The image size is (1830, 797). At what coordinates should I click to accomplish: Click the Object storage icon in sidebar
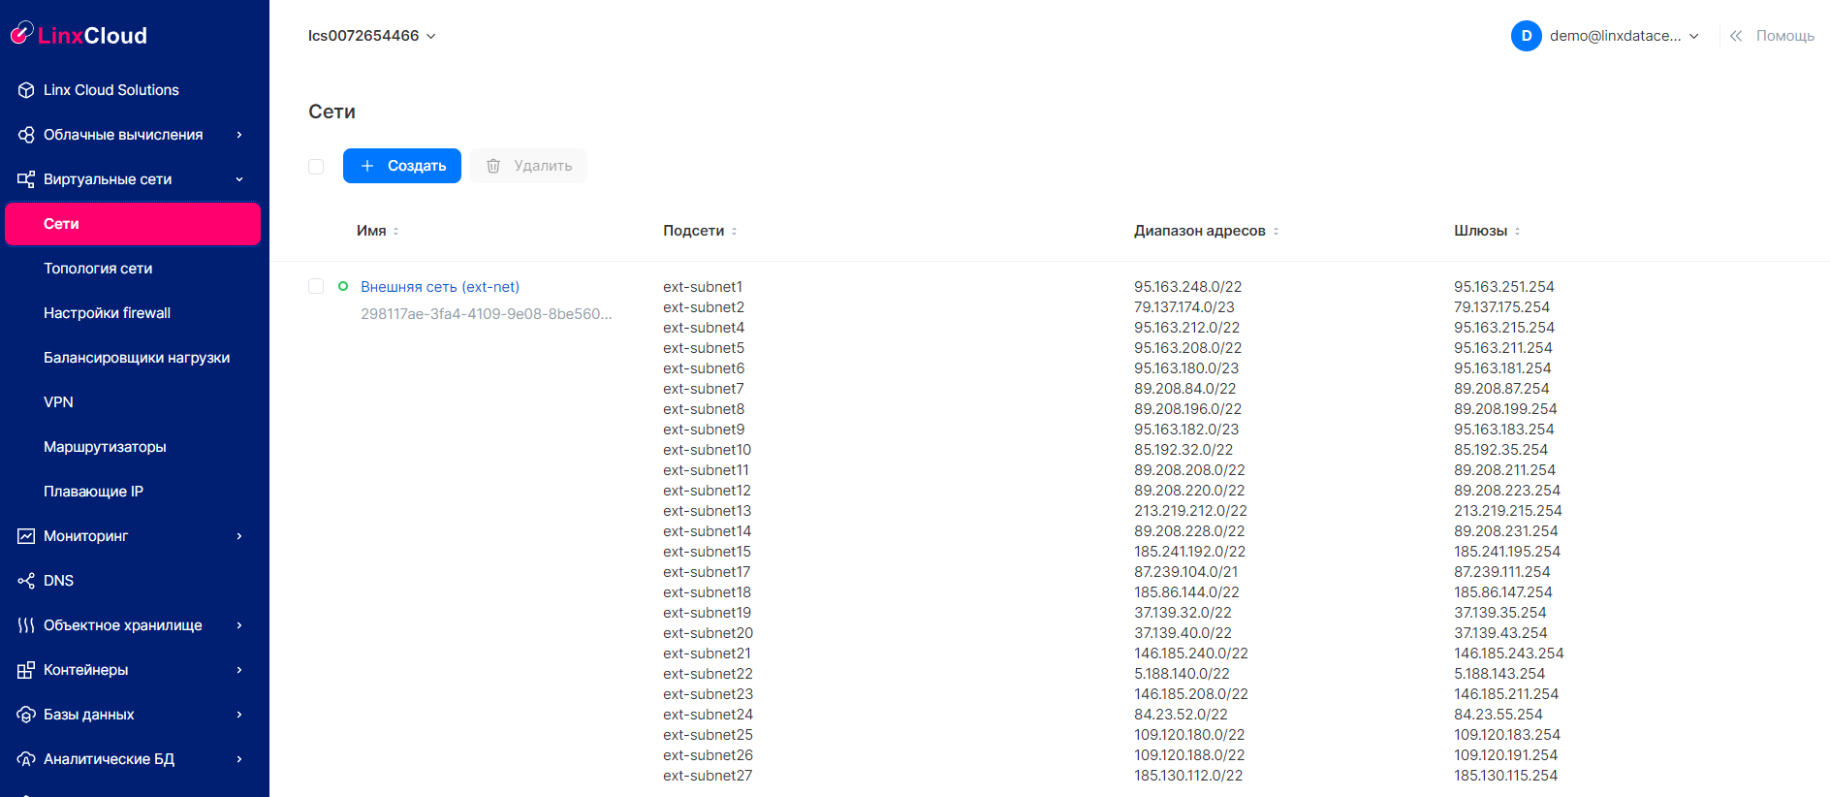pyautogui.click(x=26, y=625)
